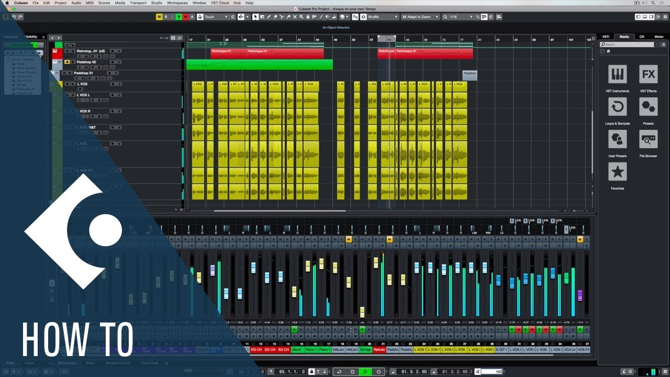Click the tempo value field showing 160
Viewport: 670px width, 377px height.
492,372
